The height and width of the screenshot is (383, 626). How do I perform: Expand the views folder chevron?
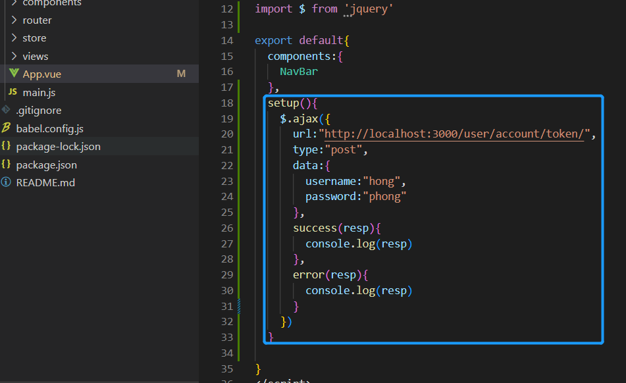(x=14, y=56)
